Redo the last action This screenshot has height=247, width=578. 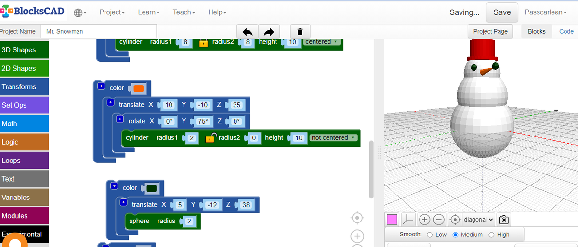[x=269, y=32]
